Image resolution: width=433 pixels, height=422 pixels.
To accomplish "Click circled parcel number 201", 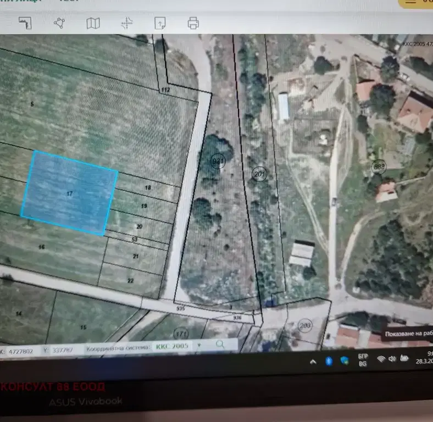I will pos(259,174).
